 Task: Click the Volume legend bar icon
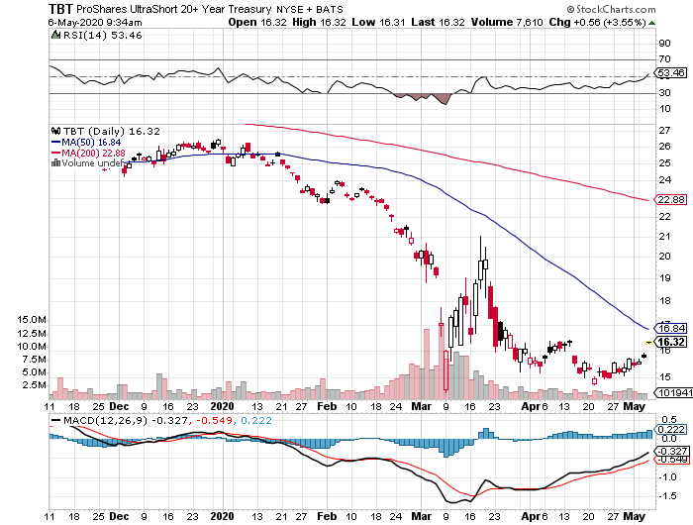55,163
